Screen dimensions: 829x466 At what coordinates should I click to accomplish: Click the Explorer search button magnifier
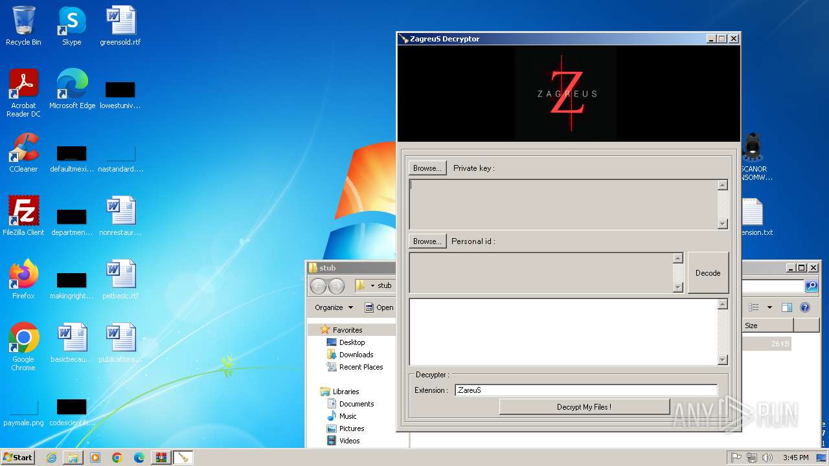click(811, 286)
